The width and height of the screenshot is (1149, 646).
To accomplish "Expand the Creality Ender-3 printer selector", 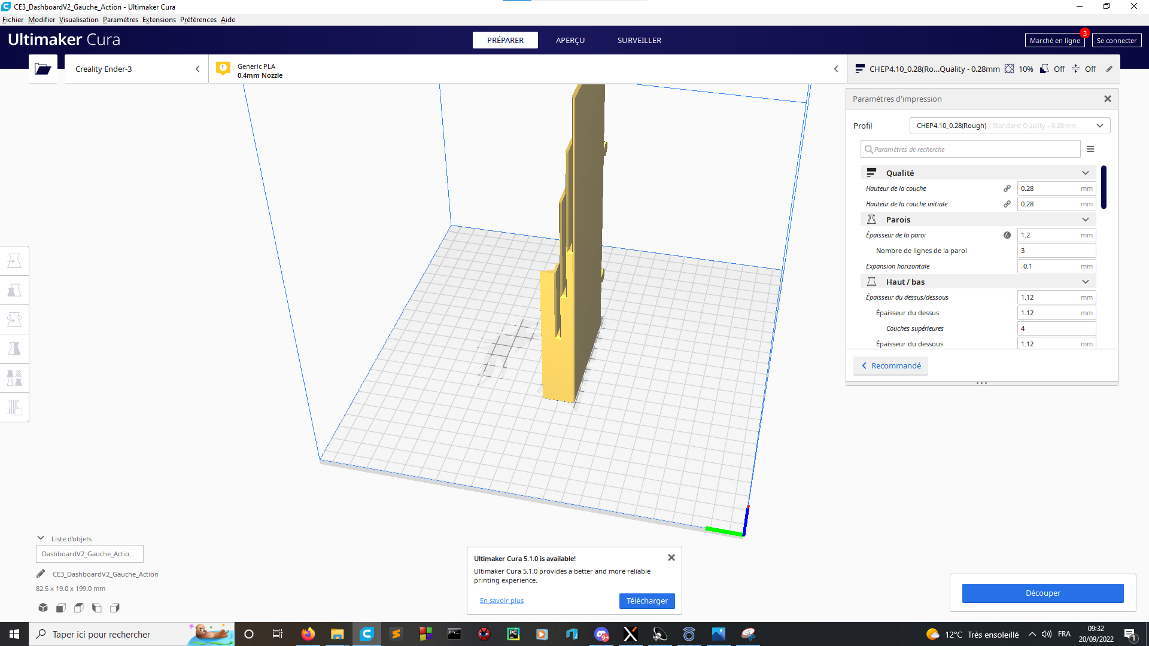I will point(136,69).
